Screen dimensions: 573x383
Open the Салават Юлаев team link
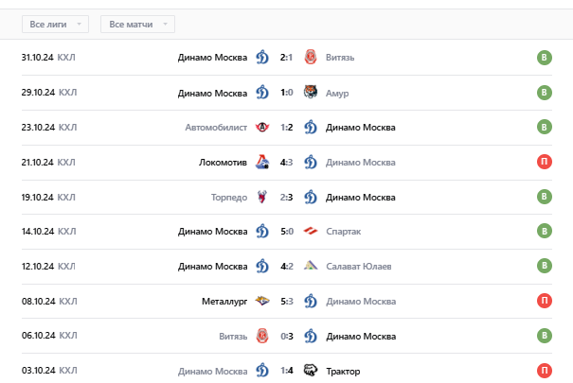(x=359, y=267)
